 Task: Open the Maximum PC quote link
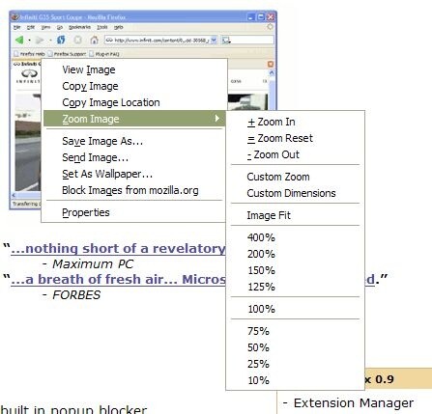click(118, 249)
